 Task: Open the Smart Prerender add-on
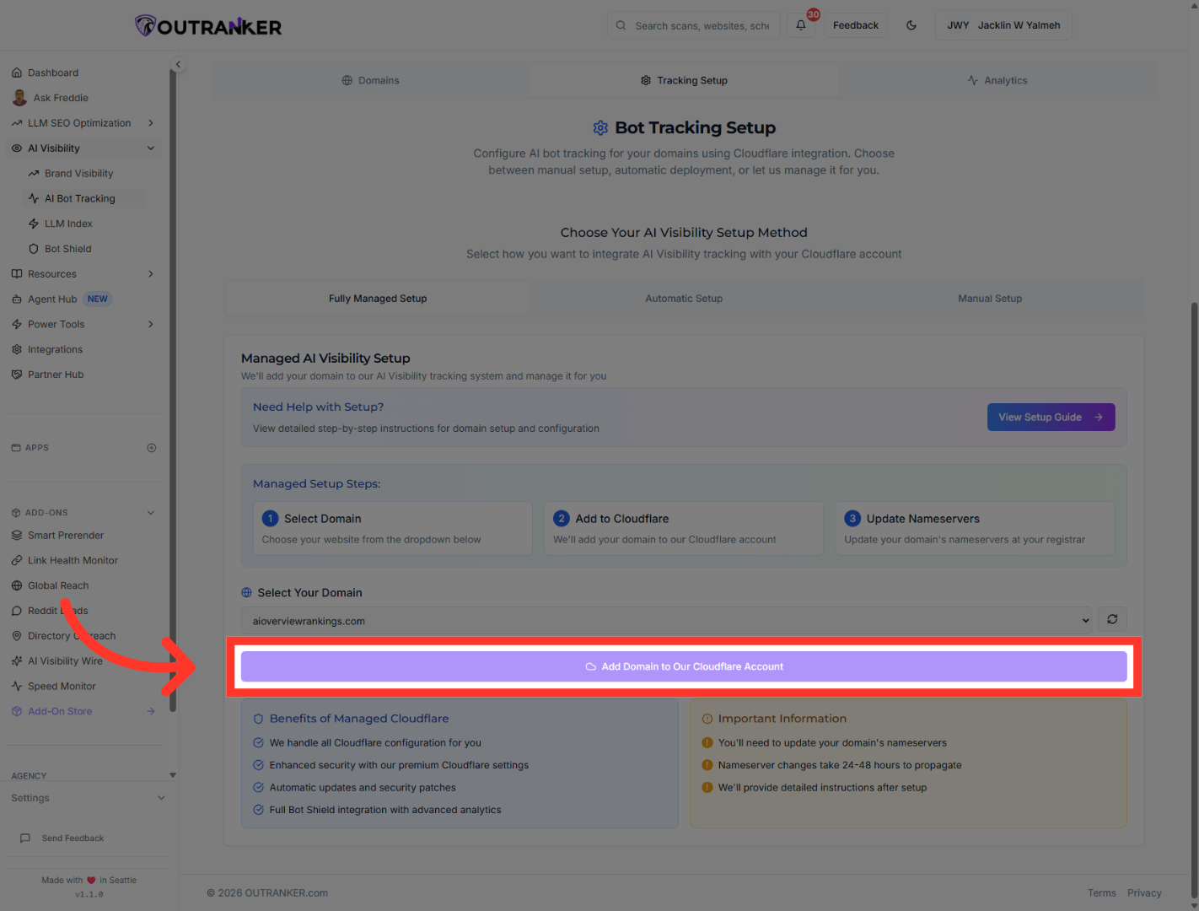coord(66,535)
